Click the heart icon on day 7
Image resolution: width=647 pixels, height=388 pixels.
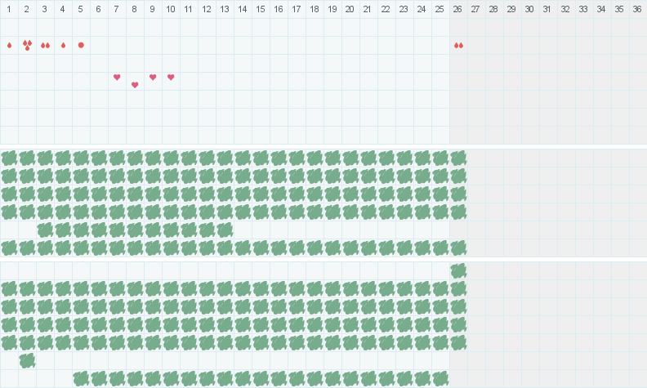117,77
